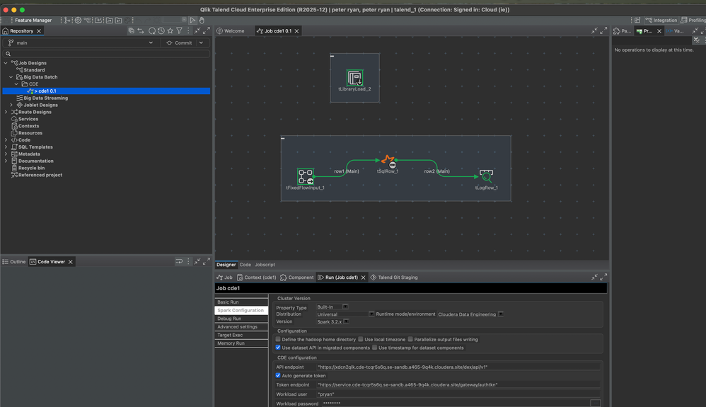Viewport: 706px width, 407px height.
Task: Uncheck Use dataset API in migrated components
Action: click(278, 348)
